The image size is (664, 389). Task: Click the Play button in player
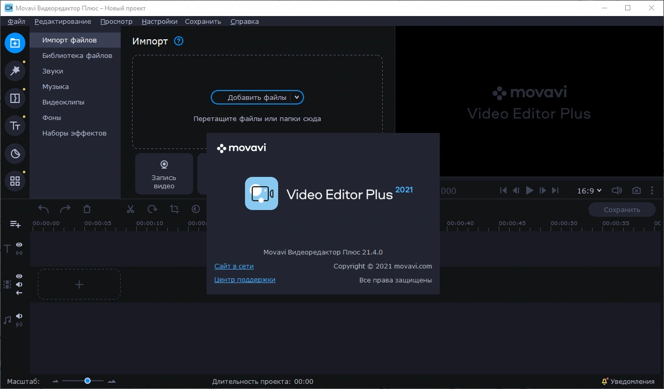(x=530, y=191)
